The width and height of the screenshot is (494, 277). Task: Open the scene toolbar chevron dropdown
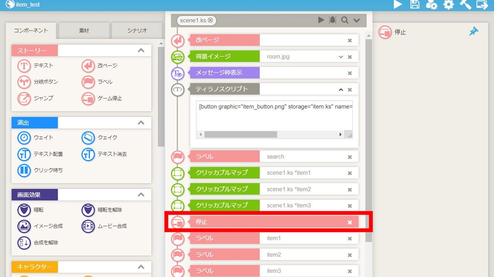point(357,20)
